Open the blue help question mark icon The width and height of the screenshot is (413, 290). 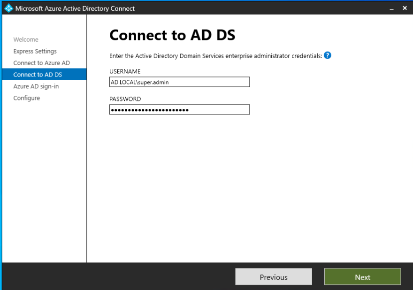click(x=328, y=55)
